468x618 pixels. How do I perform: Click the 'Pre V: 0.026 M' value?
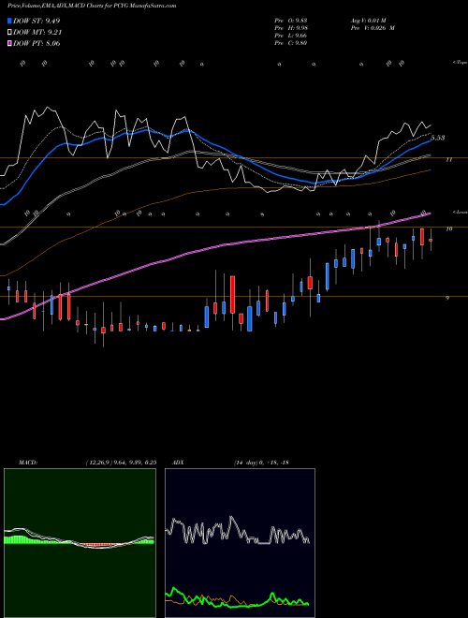tap(373, 28)
